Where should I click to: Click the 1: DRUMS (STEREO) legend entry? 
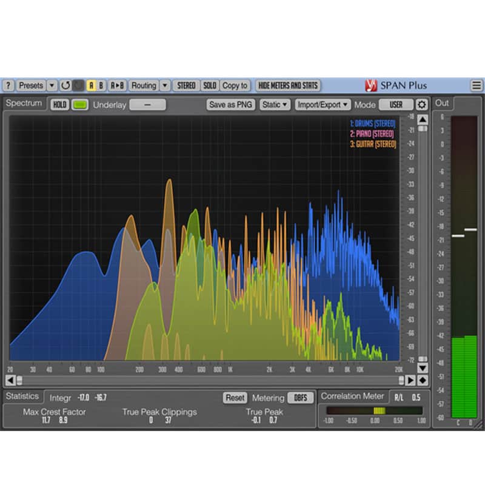[373, 124]
